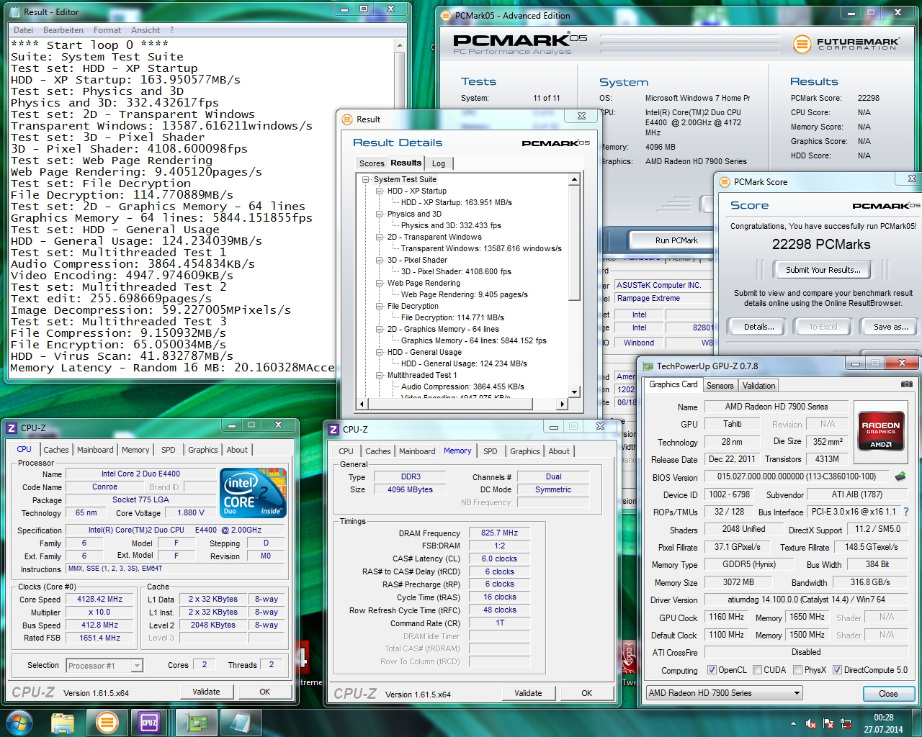This screenshot has height=737, width=922.
Task: Click Submit Your Results button
Action: pos(822,270)
